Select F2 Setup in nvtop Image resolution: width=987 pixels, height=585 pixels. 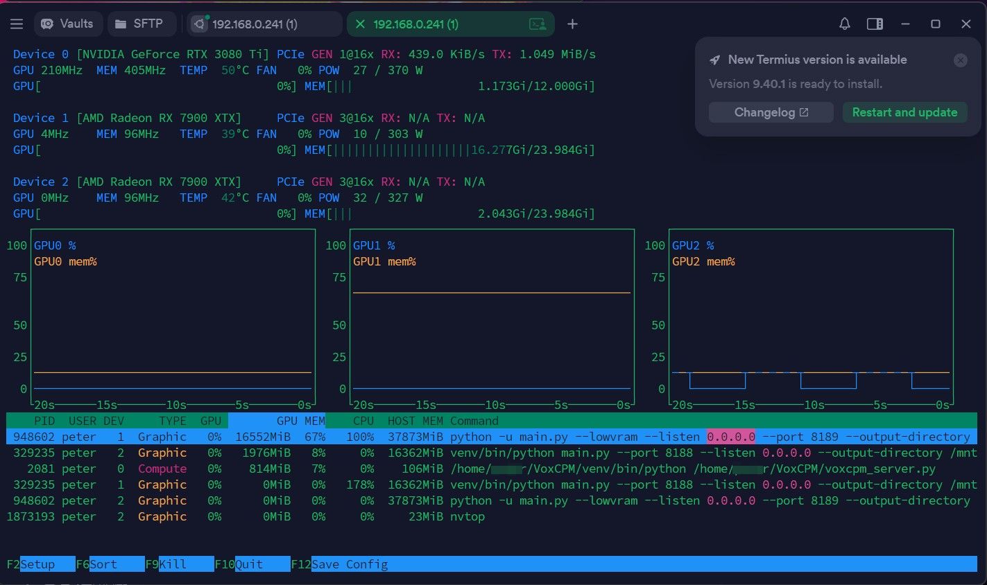click(x=41, y=564)
